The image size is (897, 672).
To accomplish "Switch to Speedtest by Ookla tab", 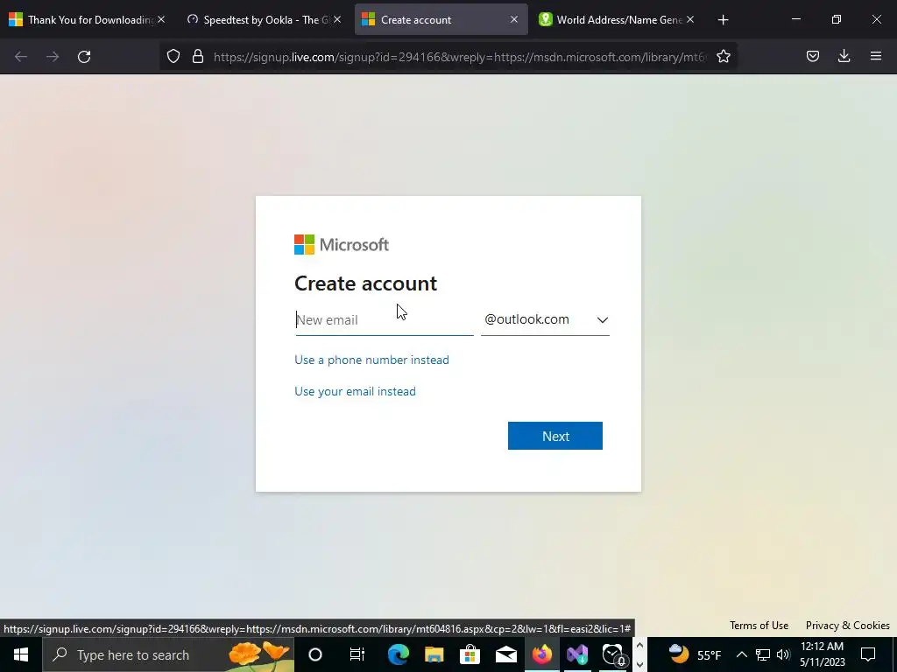I will [x=264, y=19].
